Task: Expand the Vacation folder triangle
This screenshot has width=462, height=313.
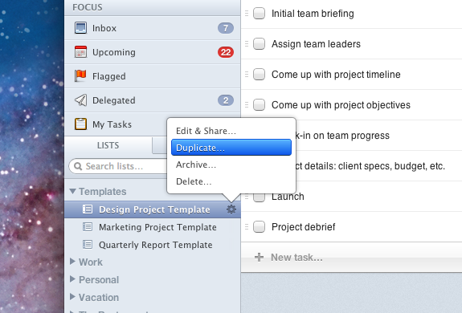Action: pos(72,297)
